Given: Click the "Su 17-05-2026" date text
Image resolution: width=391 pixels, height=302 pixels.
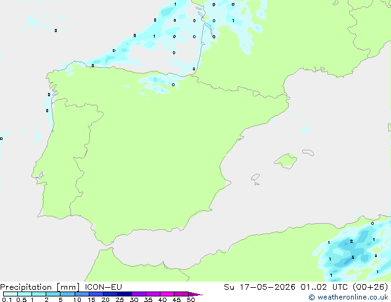Looking at the screenshot, I should [260, 287].
